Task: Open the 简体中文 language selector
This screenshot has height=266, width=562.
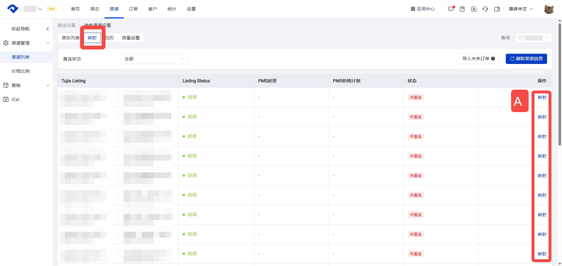Action: (521, 9)
